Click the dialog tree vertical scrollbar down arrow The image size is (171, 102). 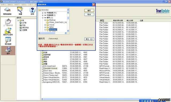(x=68, y=31)
